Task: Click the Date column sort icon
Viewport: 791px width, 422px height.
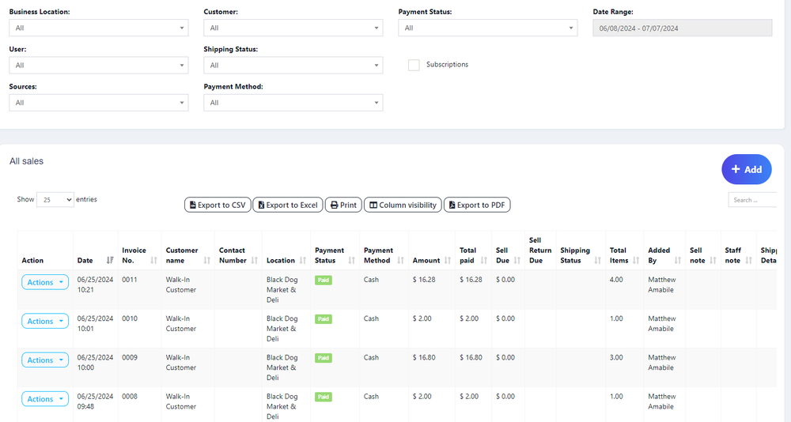Action: pyautogui.click(x=110, y=260)
